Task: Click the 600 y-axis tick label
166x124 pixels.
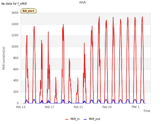Action: (x=16, y=69)
